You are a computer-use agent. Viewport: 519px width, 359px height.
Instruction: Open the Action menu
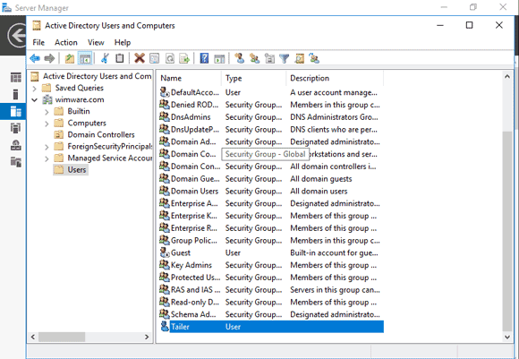(66, 42)
